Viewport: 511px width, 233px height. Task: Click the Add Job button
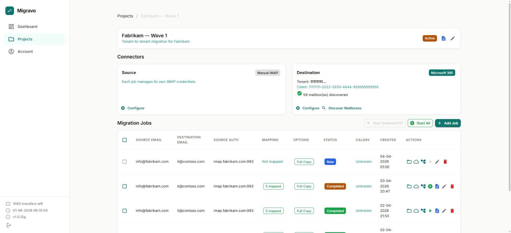point(448,123)
